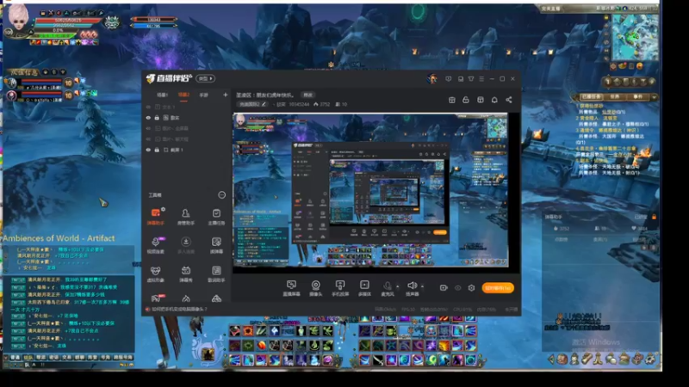Expand the hidden game menu with the left arrow

pos(551,359)
